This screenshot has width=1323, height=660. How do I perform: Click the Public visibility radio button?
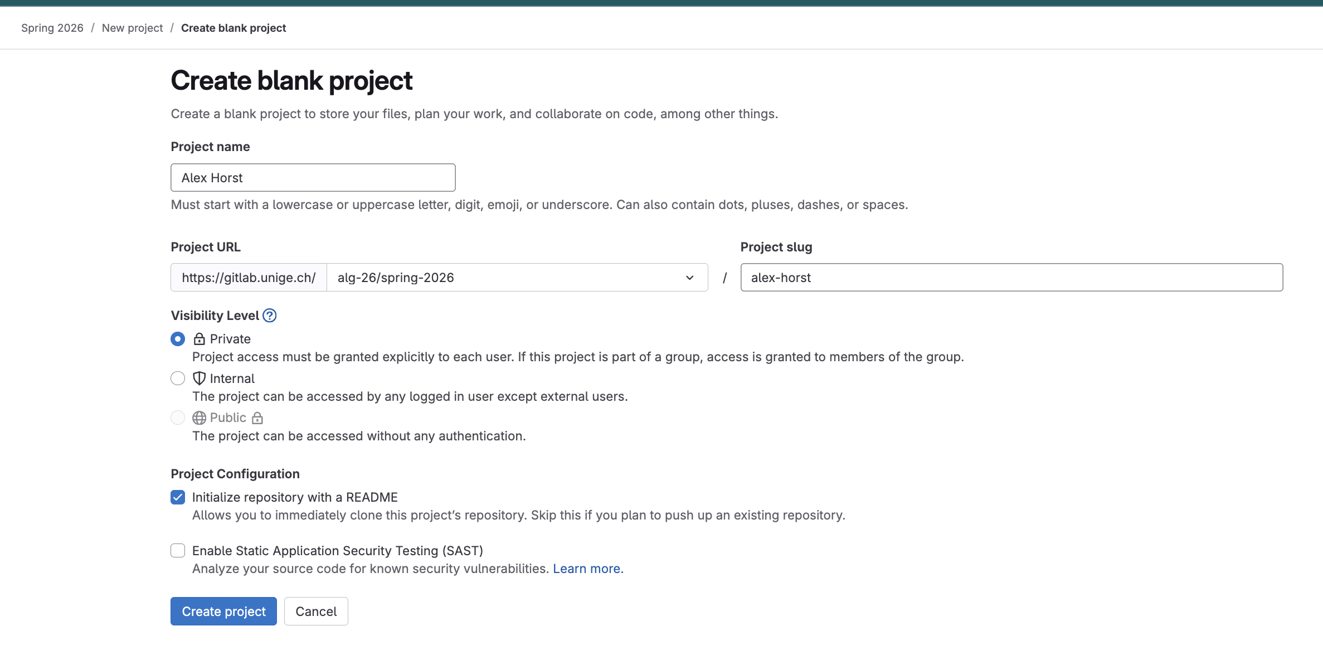click(177, 417)
